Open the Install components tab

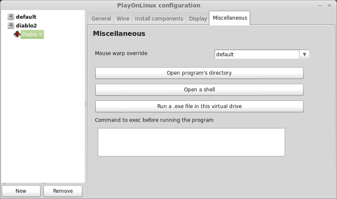(159, 19)
